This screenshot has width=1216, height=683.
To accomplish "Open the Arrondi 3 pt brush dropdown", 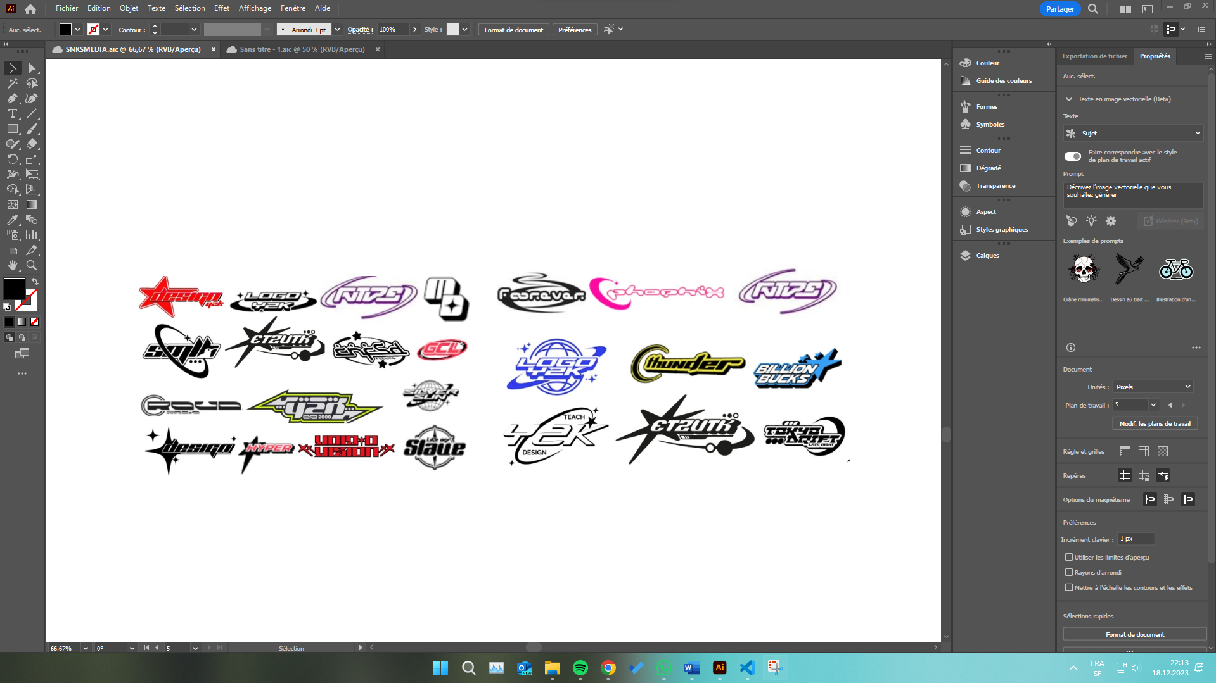I will 337,30.
